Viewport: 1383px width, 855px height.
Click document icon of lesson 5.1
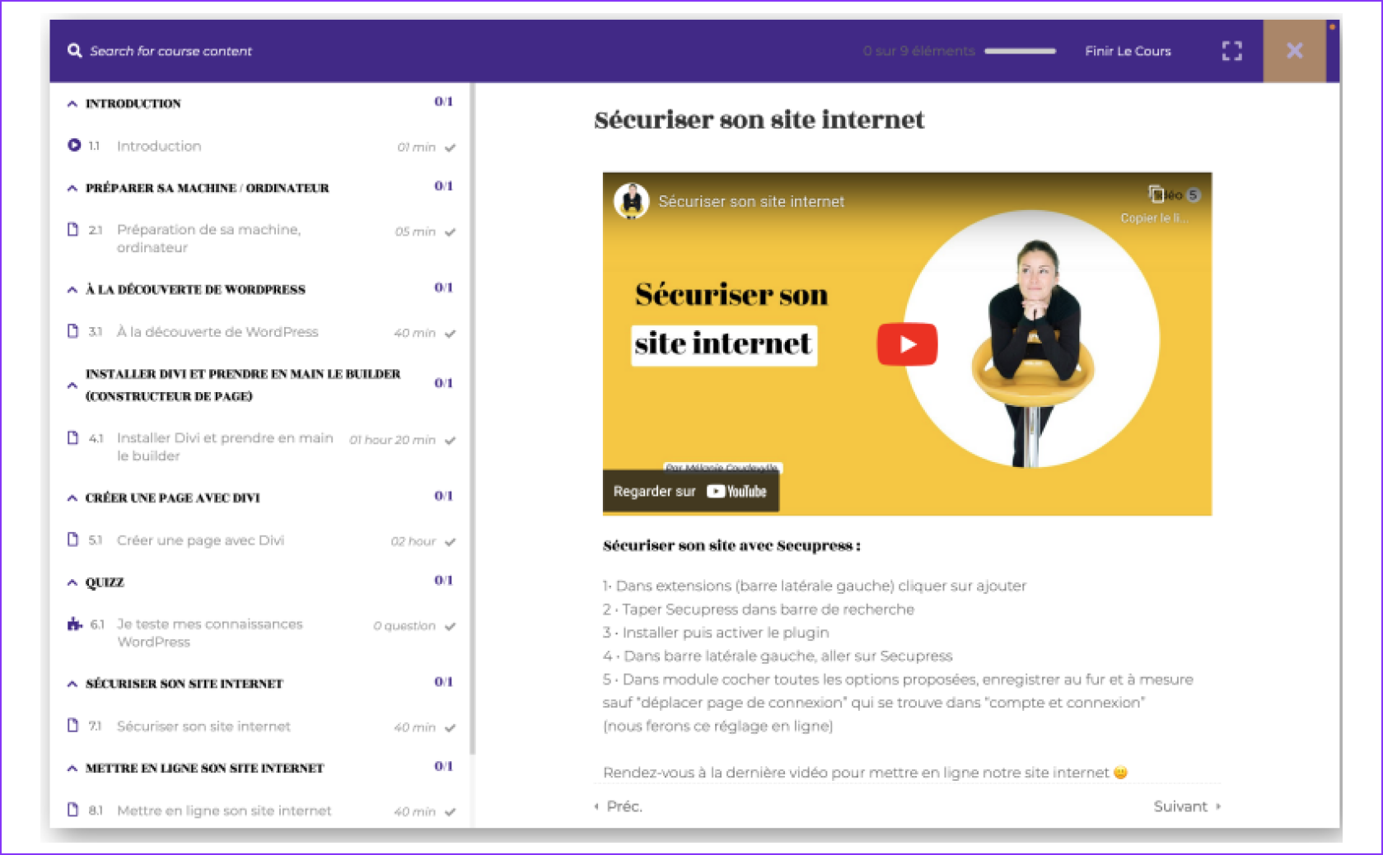coord(73,540)
